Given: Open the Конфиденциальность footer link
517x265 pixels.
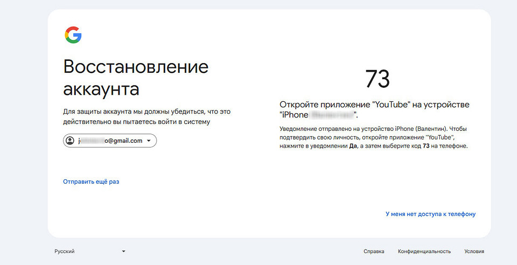Looking at the screenshot, I should [x=424, y=251].
